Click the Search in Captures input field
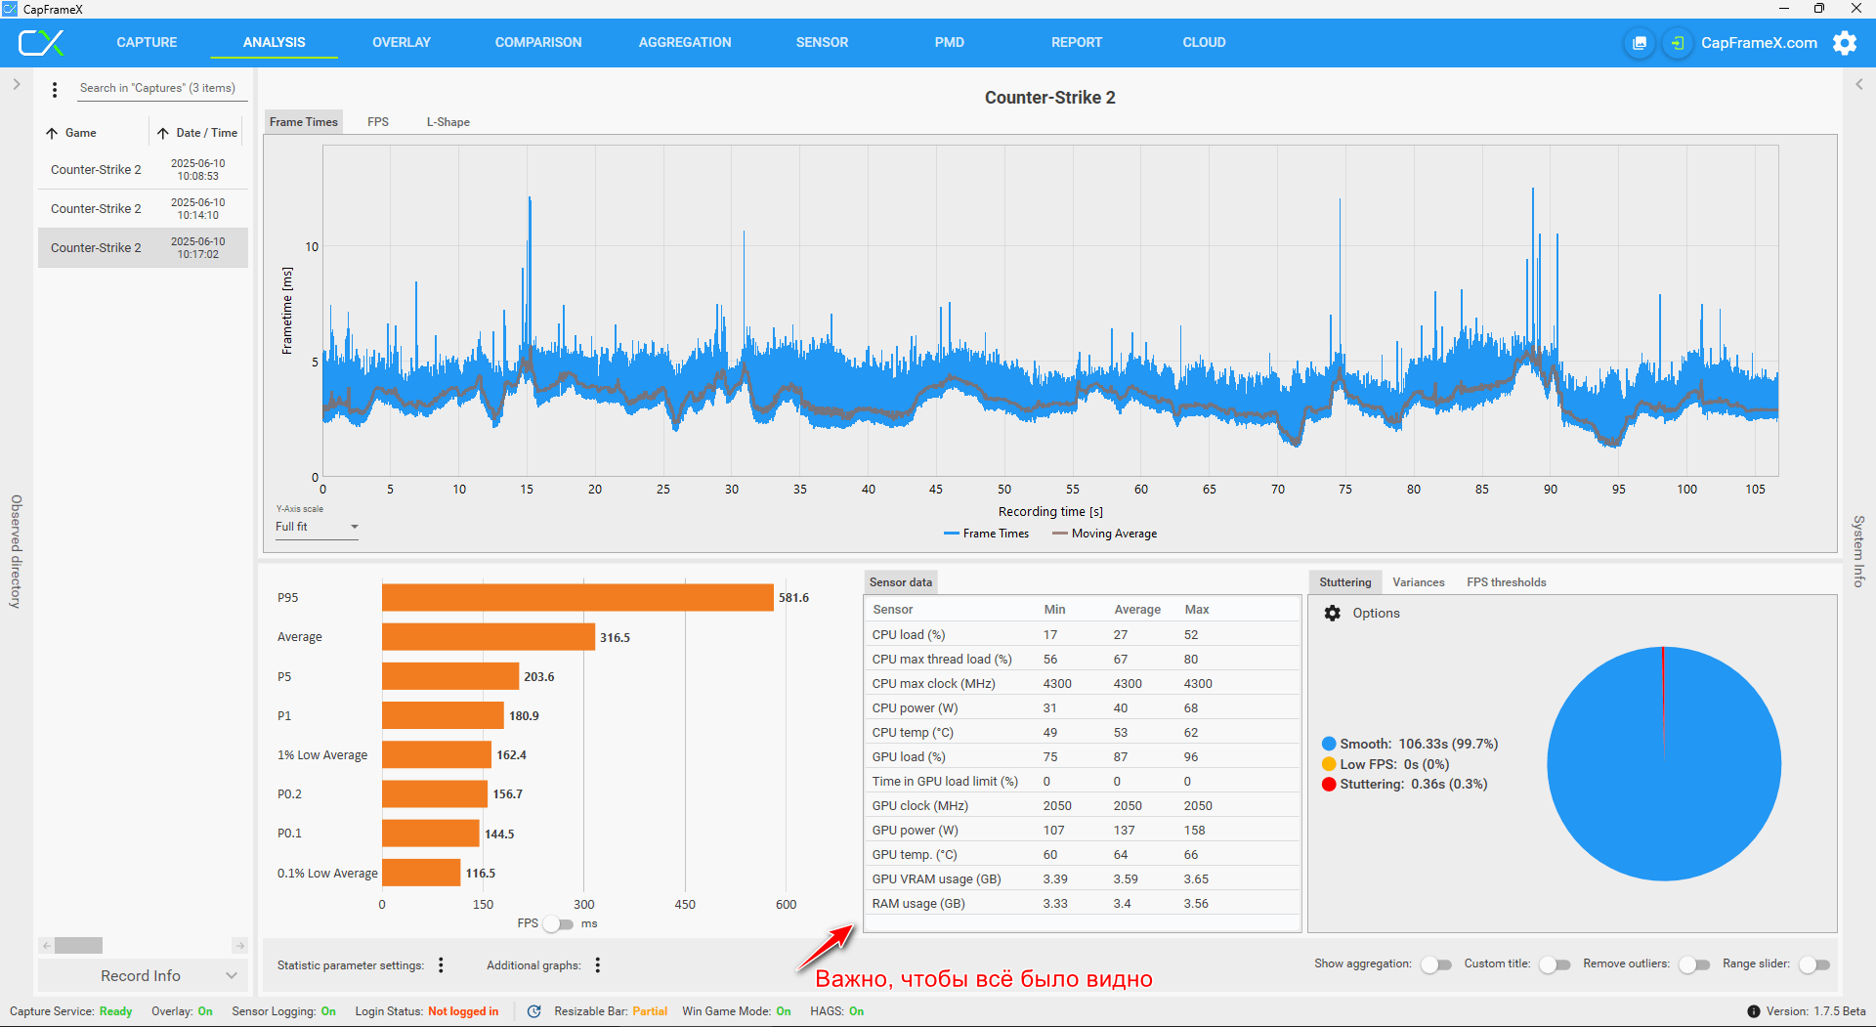 tap(160, 88)
